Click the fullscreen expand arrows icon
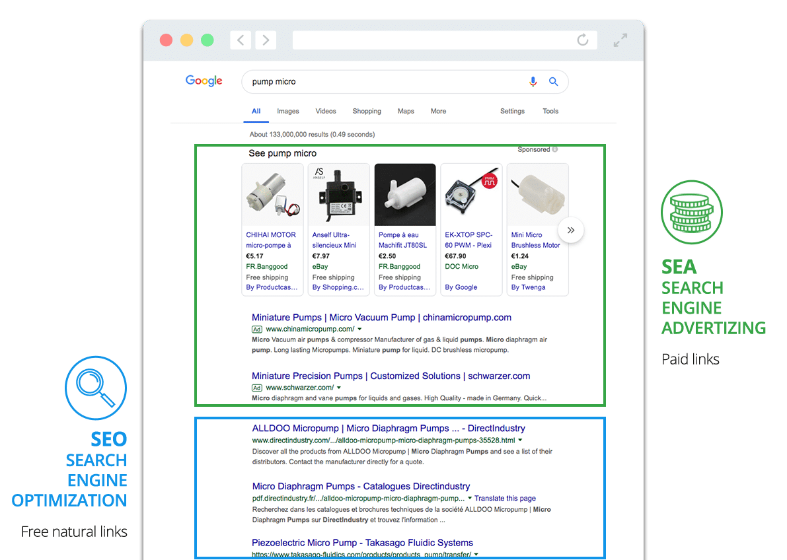The width and height of the screenshot is (787, 560). pos(620,40)
